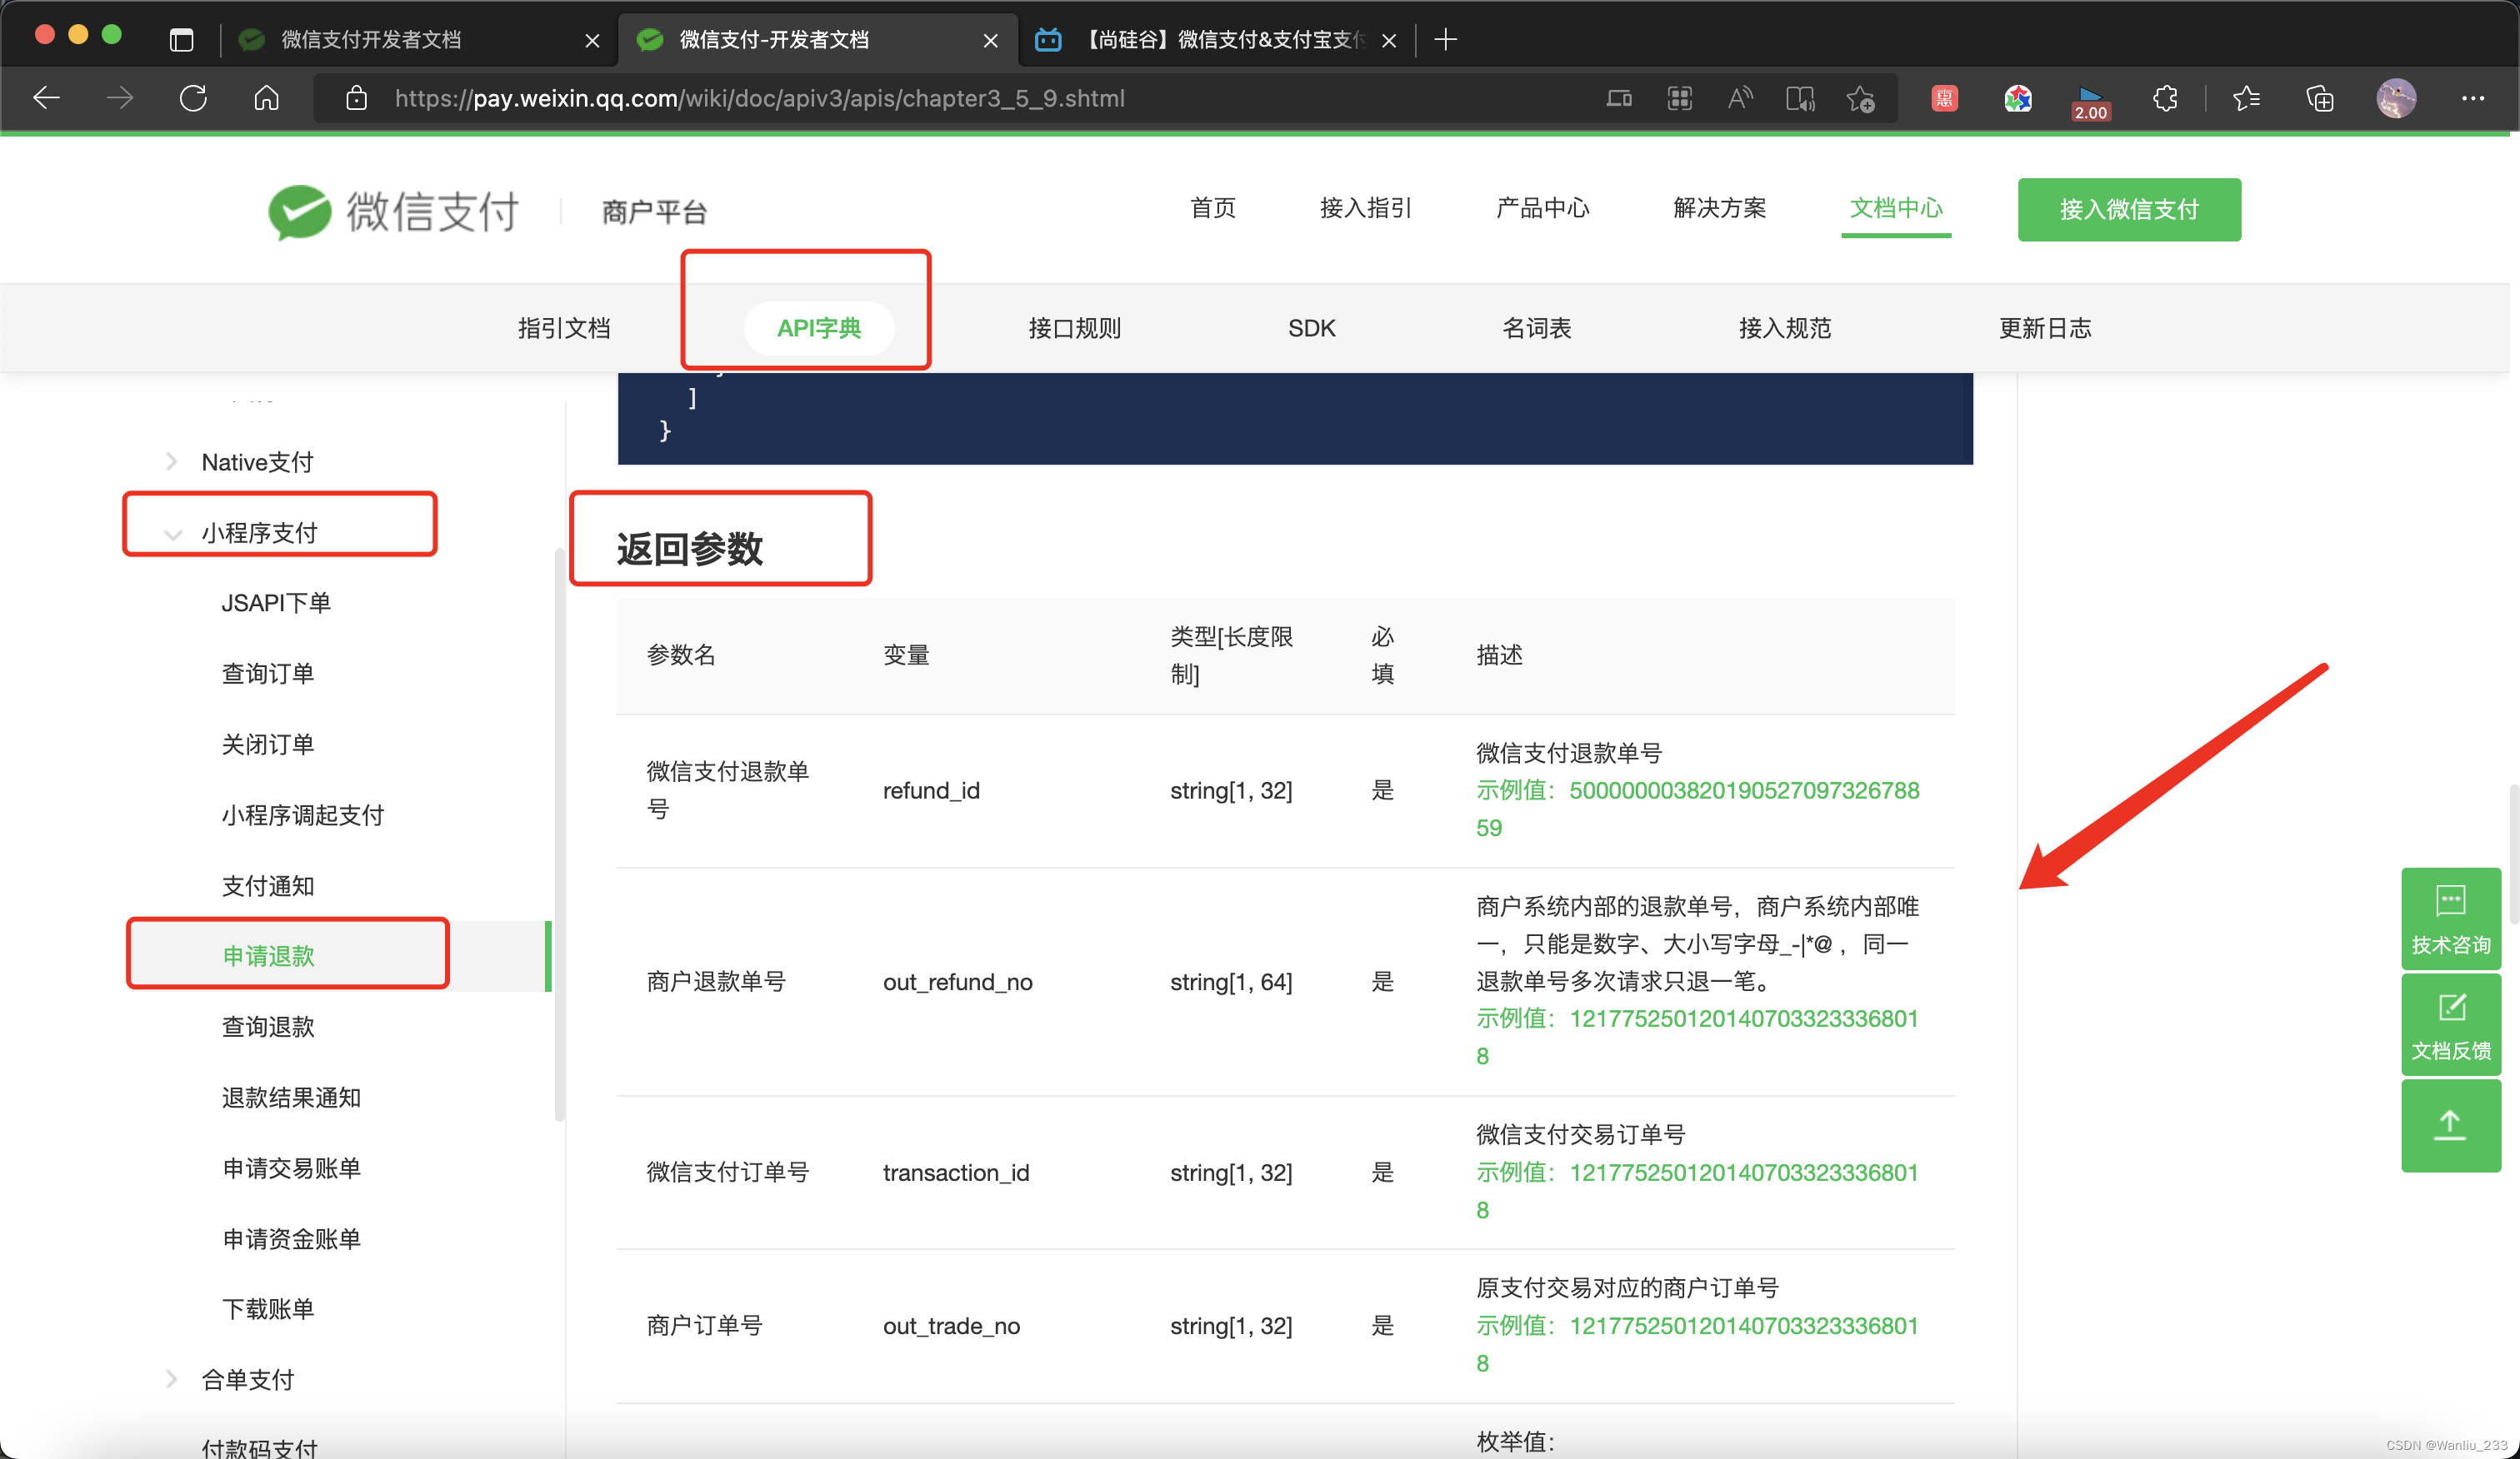
Task: Open 下载账单 in sidebar
Action: [x=268, y=1309]
